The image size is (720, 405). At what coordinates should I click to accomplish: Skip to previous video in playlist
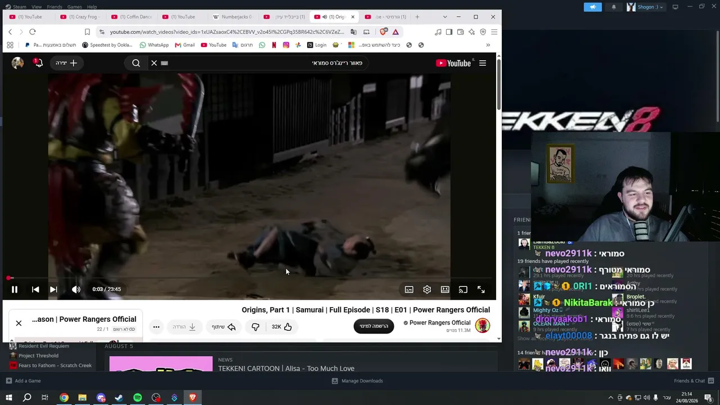(35, 289)
